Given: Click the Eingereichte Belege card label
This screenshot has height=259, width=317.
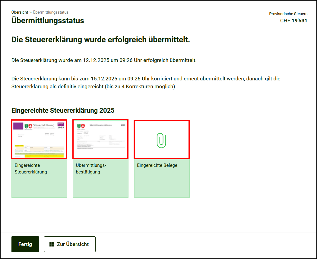Looking at the screenshot, I should (157, 165).
